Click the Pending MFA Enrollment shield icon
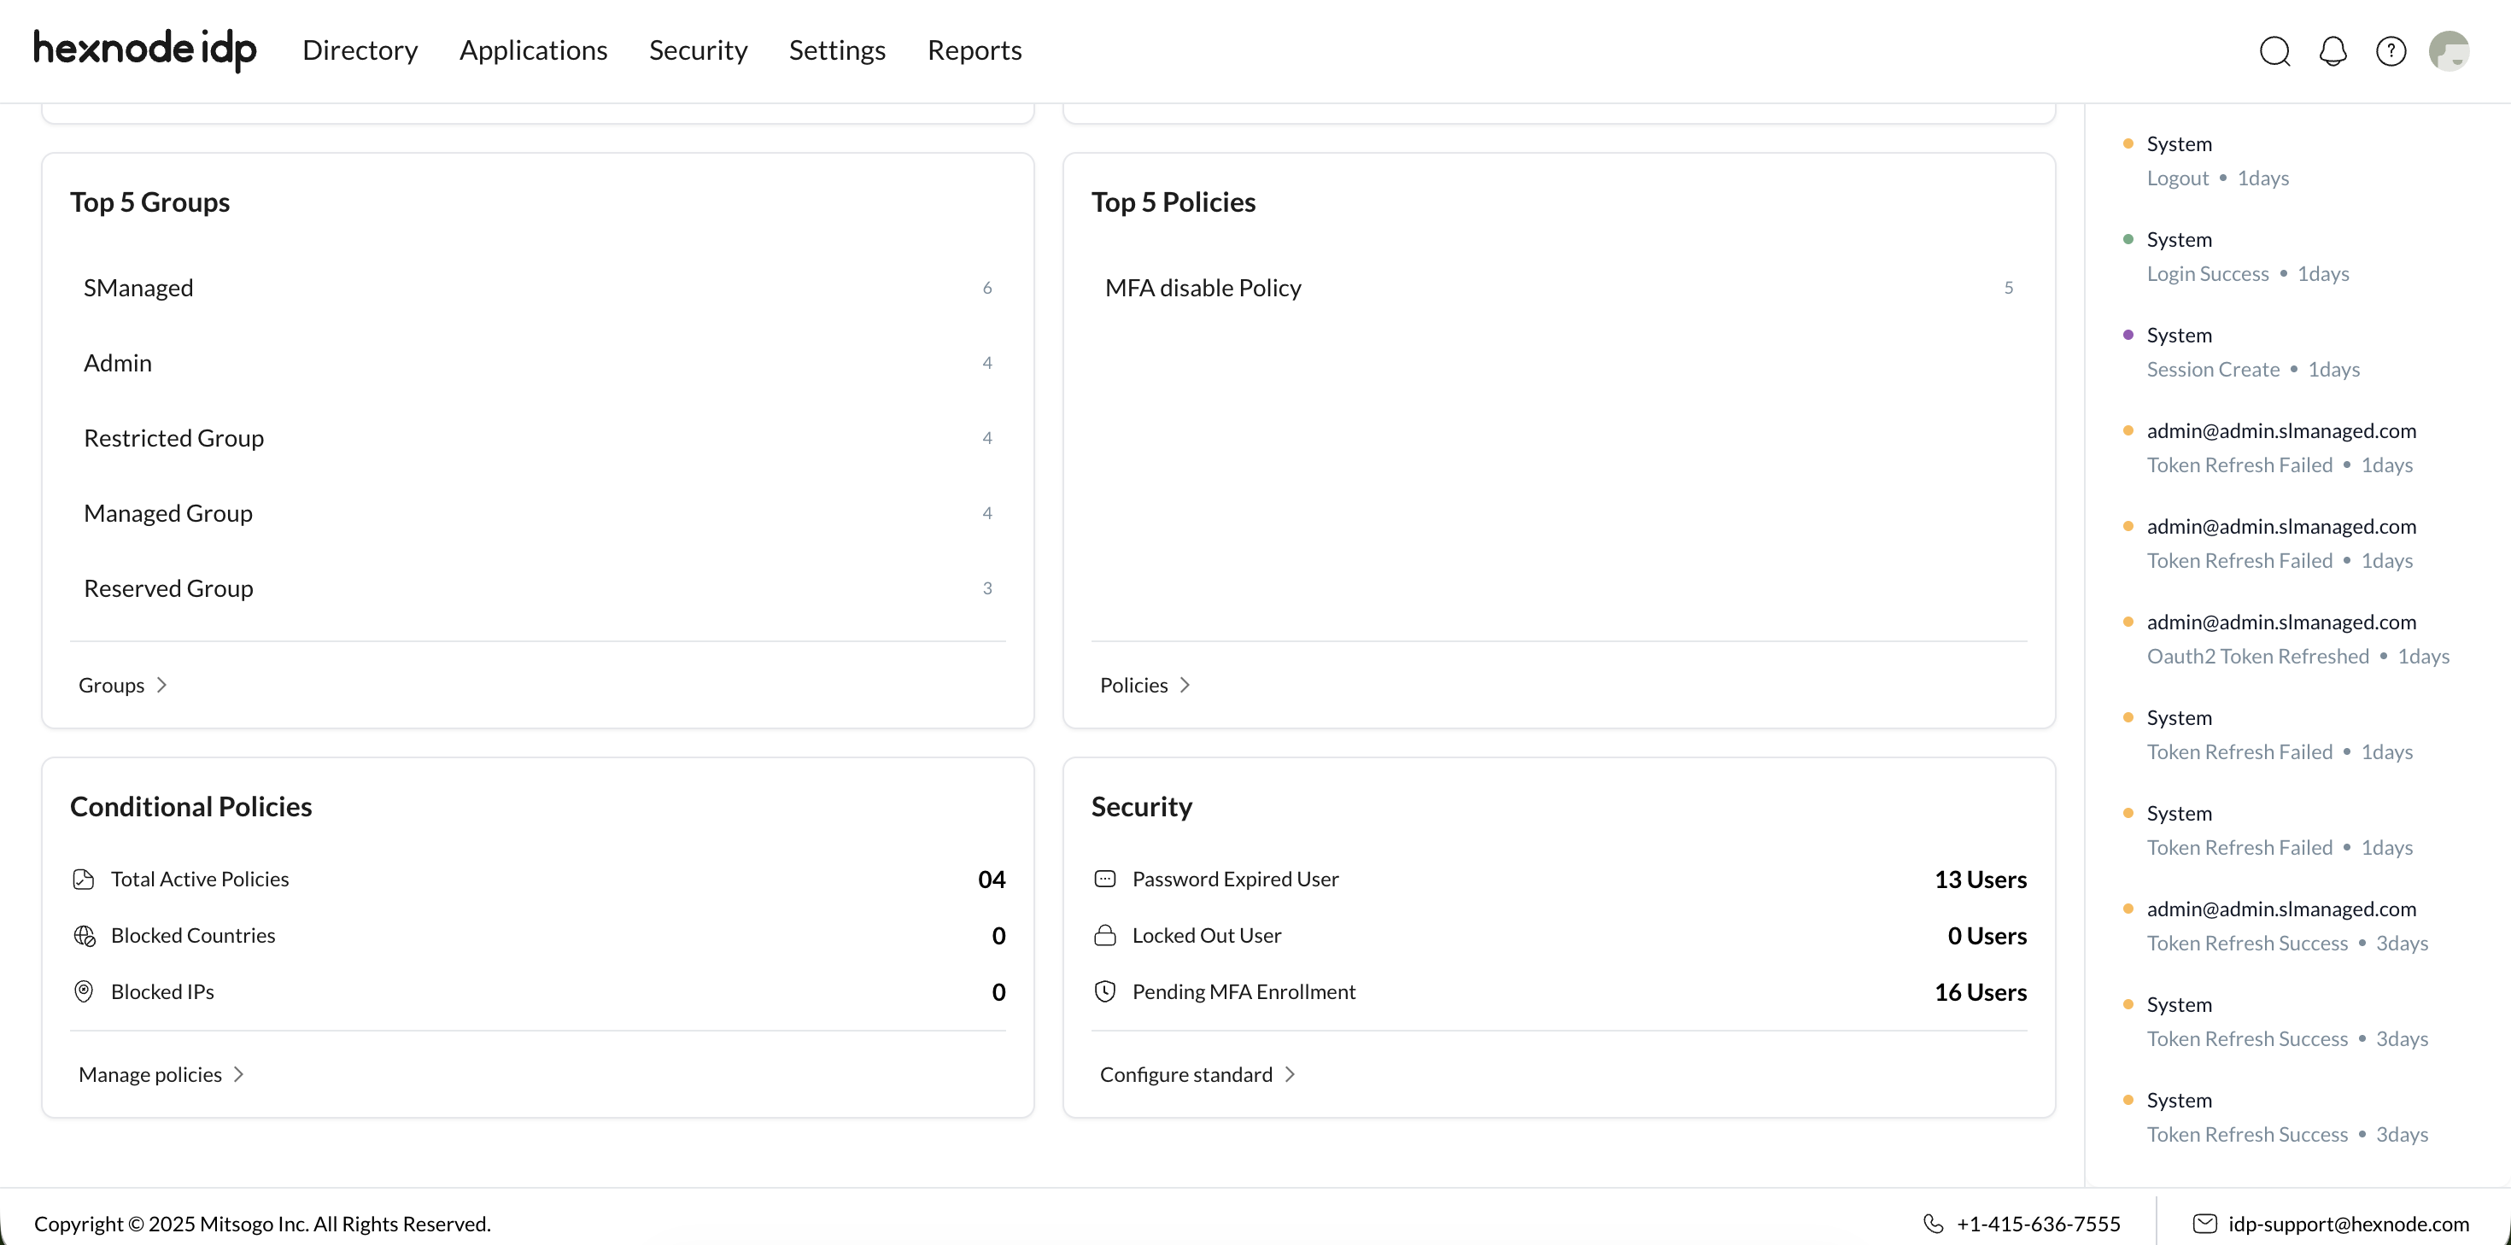Screen dimensions: 2511x1245 (x=1104, y=991)
